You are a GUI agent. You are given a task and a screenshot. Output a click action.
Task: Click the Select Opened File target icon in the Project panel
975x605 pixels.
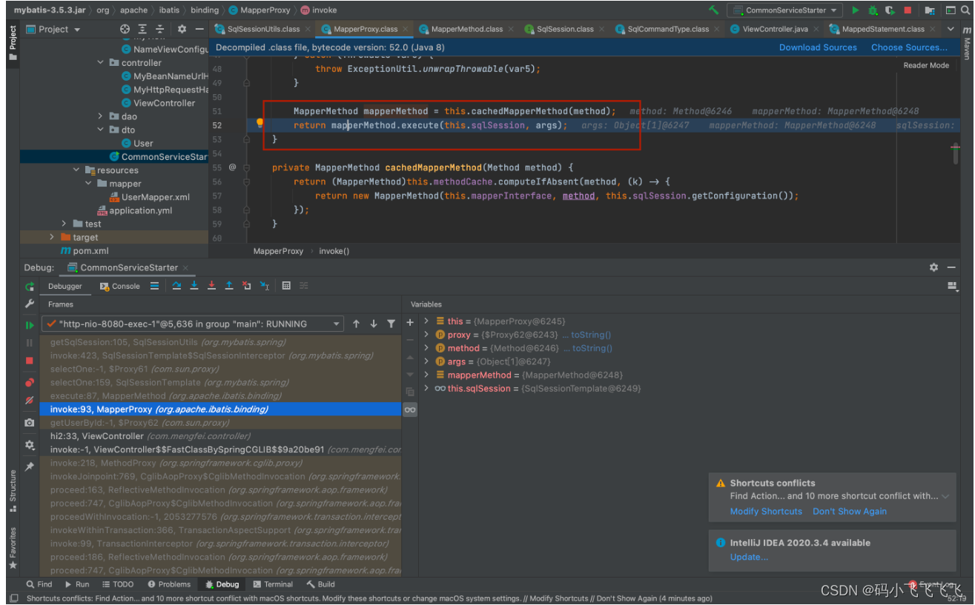125,29
